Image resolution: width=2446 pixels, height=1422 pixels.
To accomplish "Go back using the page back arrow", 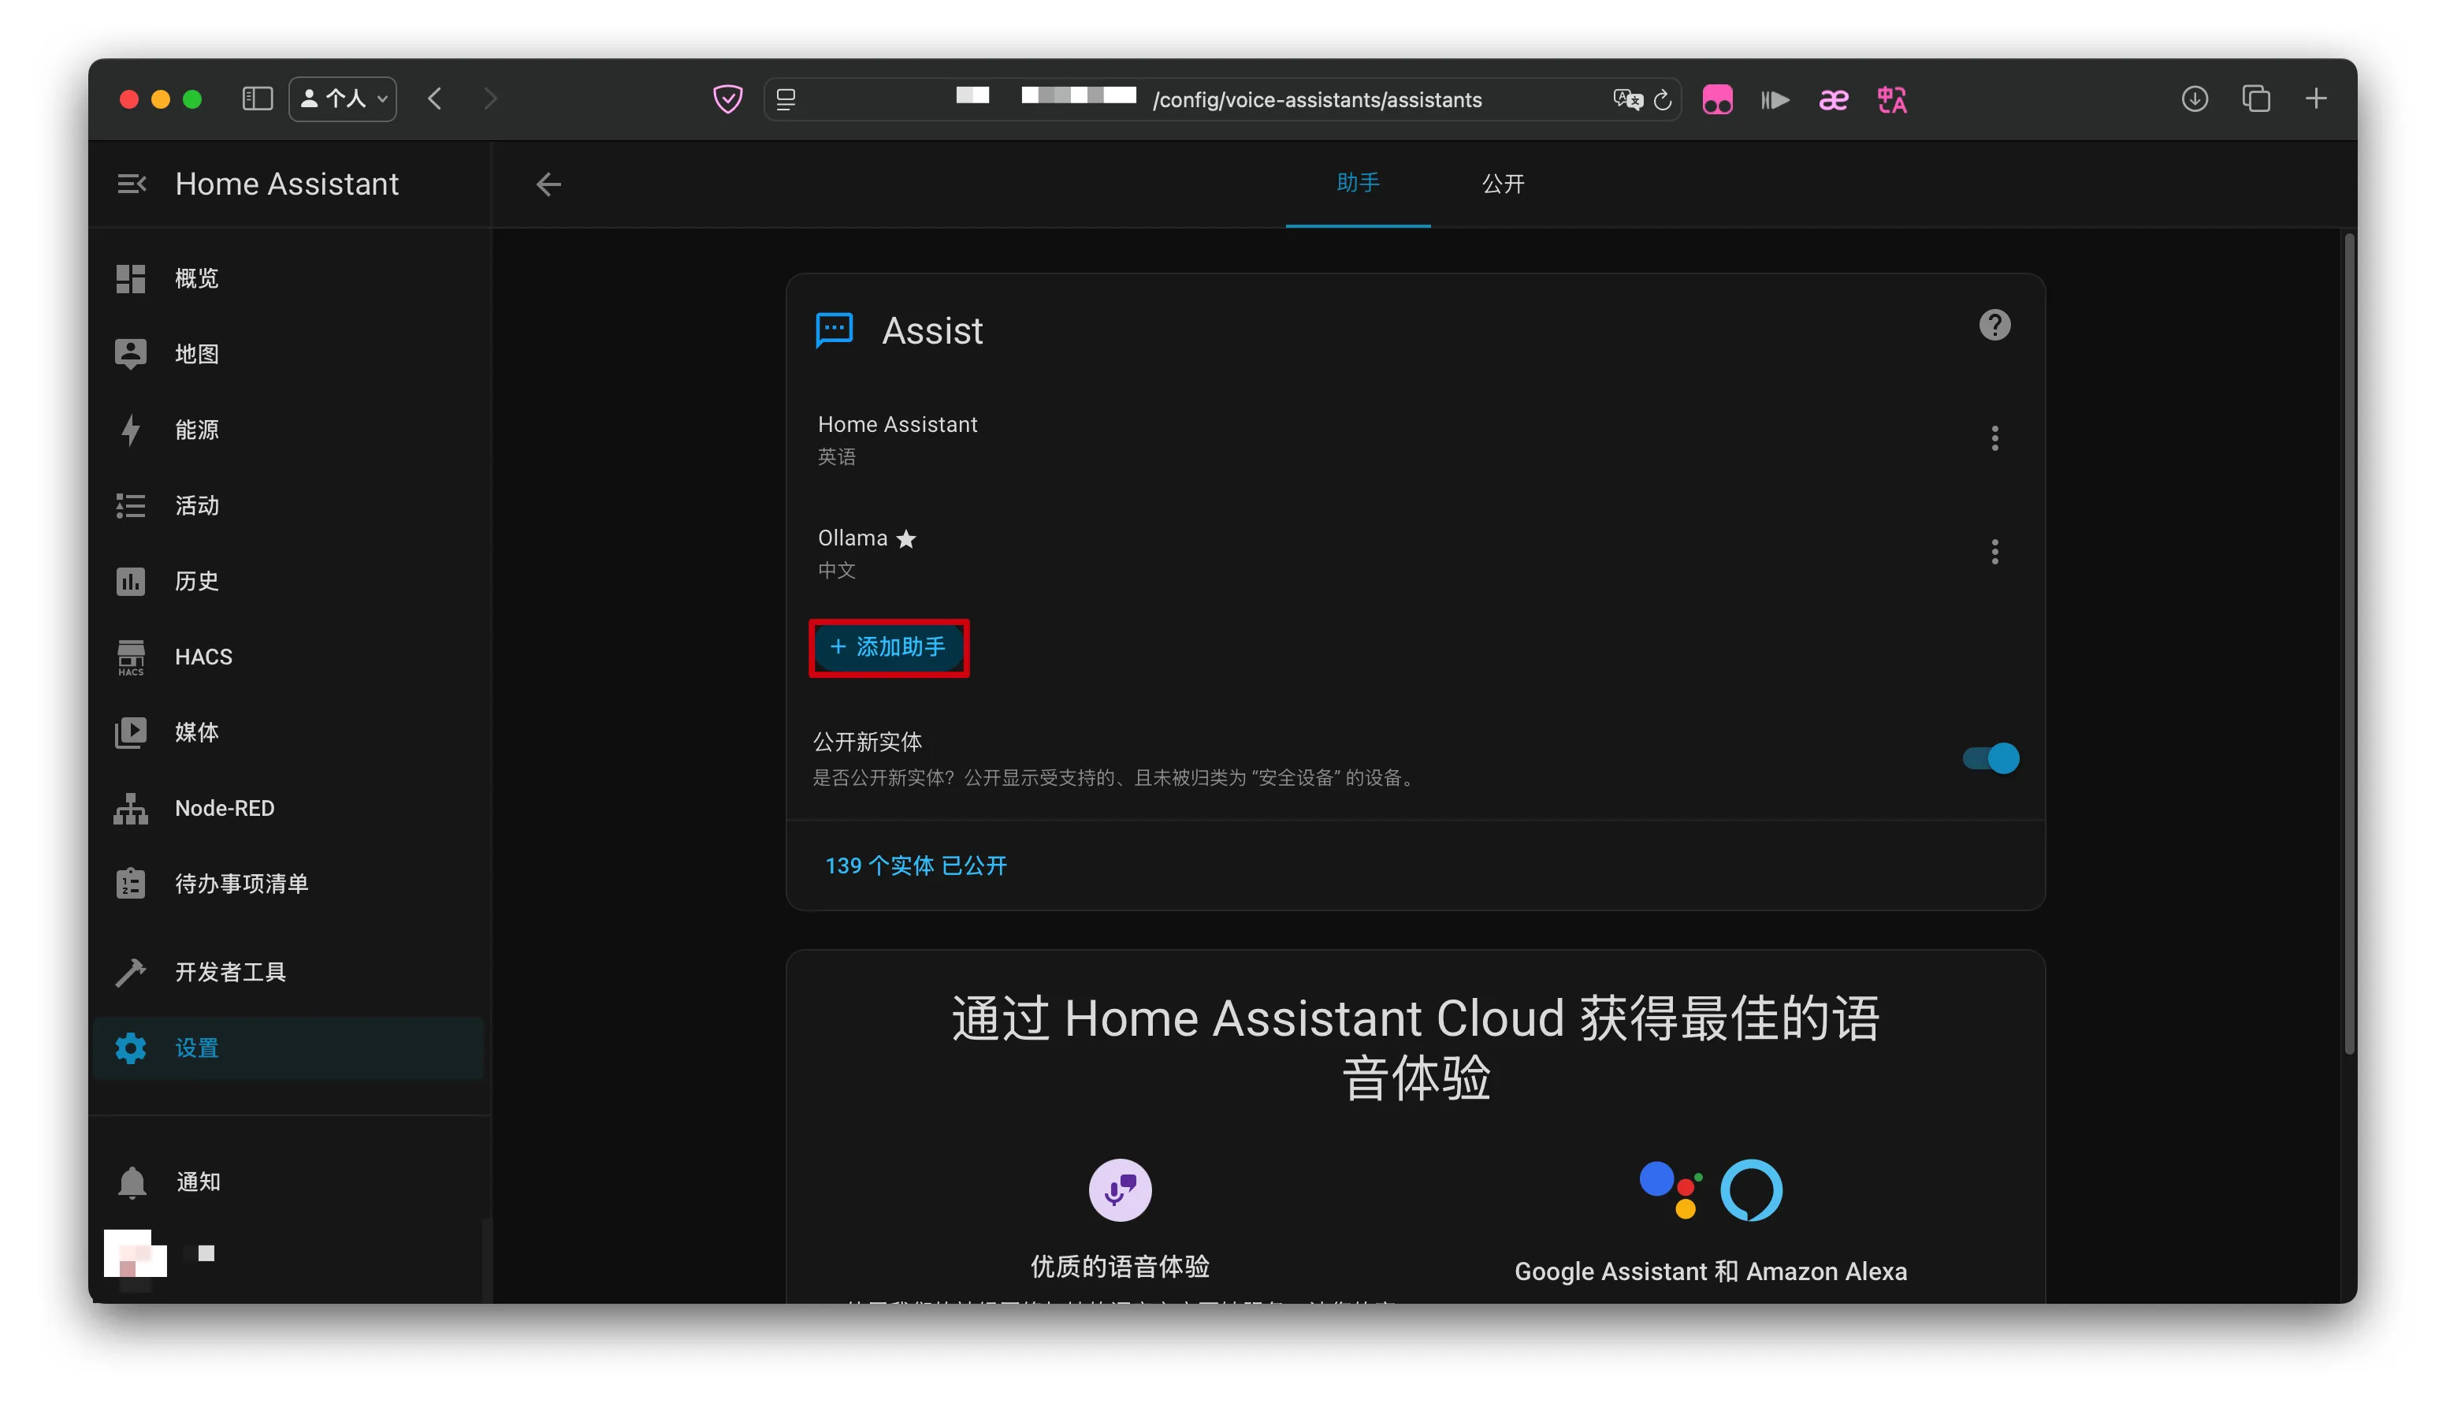I will pyautogui.click(x=548, y=184).
